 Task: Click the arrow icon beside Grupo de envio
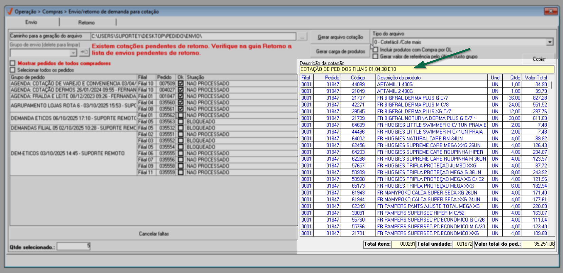pyautogui.click(x=84, y=52)
